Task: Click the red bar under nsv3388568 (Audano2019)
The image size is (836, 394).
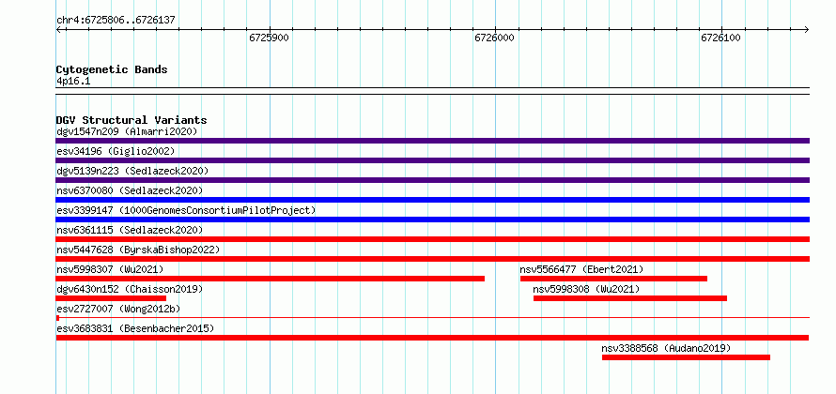Action: pyautogui.click(x=687, y=357)
